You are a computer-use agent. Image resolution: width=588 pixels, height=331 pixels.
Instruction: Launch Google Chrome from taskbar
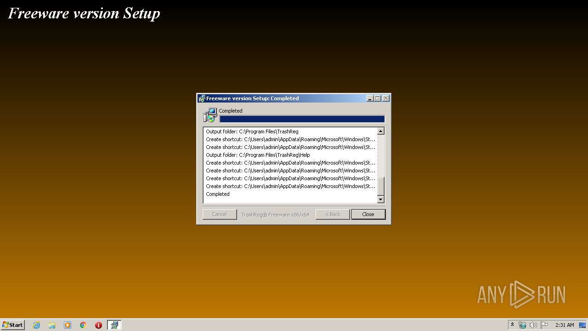pyautogui.click(x=83, y=325)
